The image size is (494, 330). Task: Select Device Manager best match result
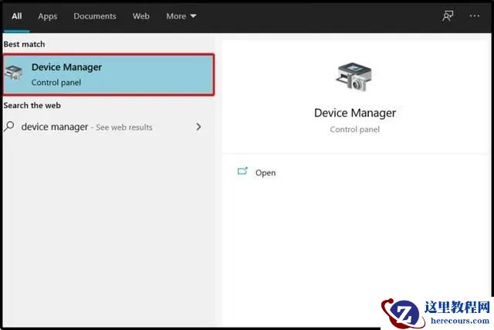(109, 74)
